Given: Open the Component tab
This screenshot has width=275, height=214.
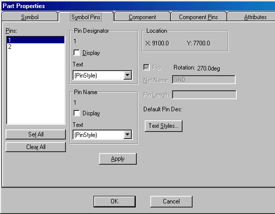Looking at the screenshot, I should pyautogui.click(x=142, y=17).
